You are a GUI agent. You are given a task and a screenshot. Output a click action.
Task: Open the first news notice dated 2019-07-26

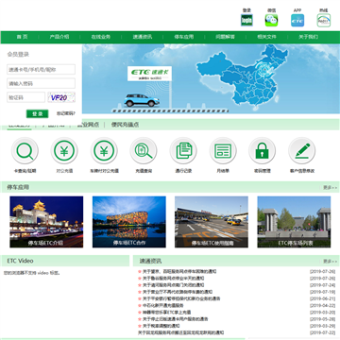tap(179, 271)
